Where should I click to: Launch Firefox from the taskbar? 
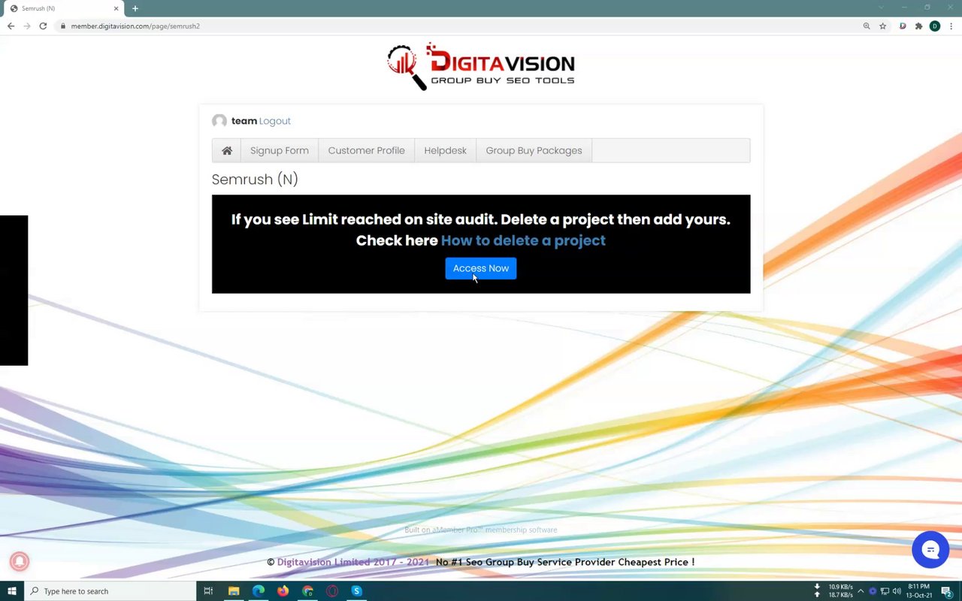(x=283, y=591)
